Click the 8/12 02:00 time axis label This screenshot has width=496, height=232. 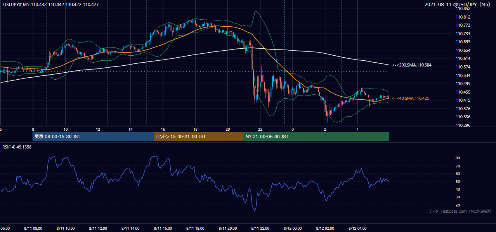[325, 229]
